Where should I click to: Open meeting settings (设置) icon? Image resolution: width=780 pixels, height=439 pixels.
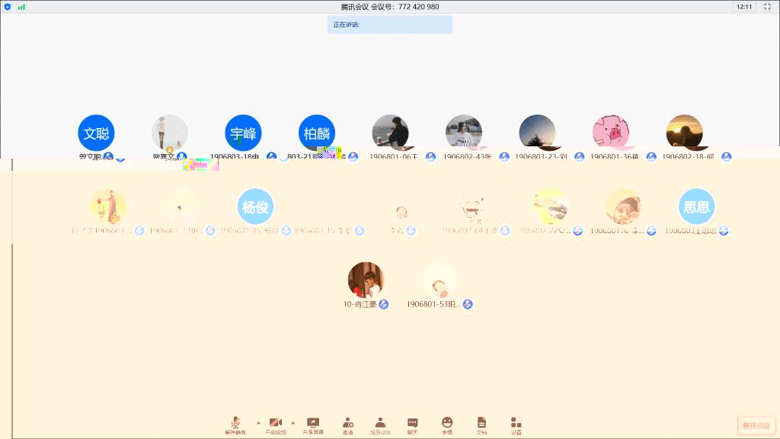[516, 423]
